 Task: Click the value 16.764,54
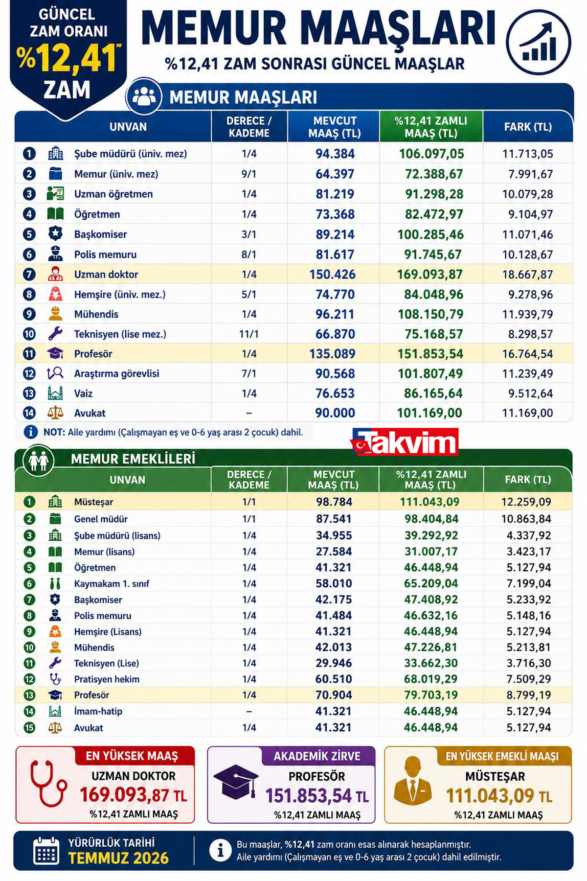point(528,353)
